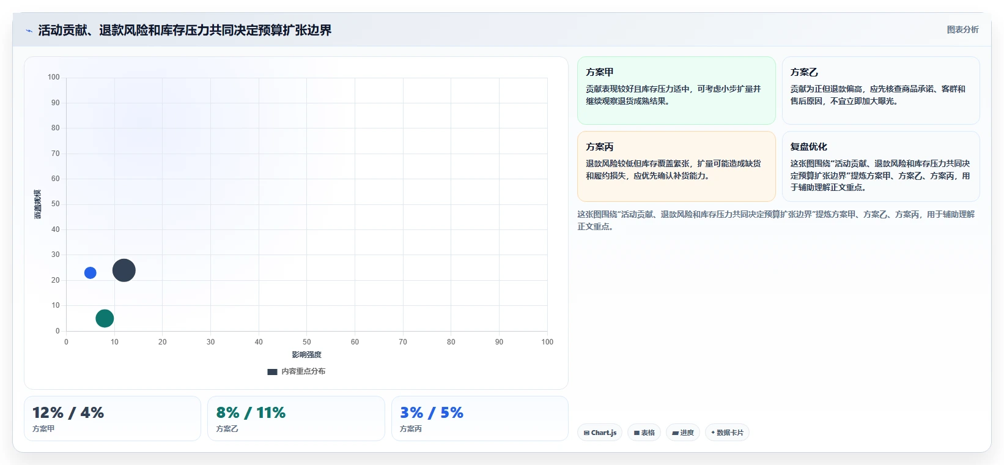Image resolution: width=1004 pixels, height=465 pixels.
Task: Open the 方案甲 green card
Action: point(676,91)
